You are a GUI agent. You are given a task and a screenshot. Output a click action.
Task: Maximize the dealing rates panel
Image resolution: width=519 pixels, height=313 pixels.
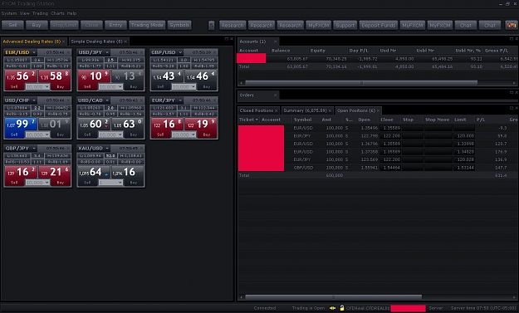click(227, 39)
